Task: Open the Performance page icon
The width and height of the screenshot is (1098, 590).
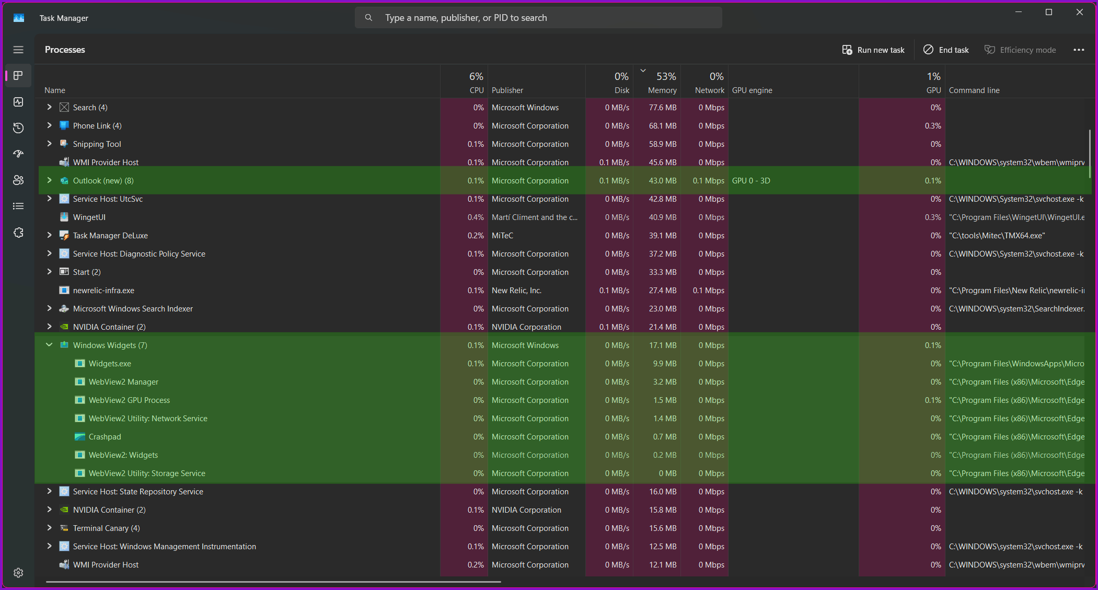Action: (18, 102)
